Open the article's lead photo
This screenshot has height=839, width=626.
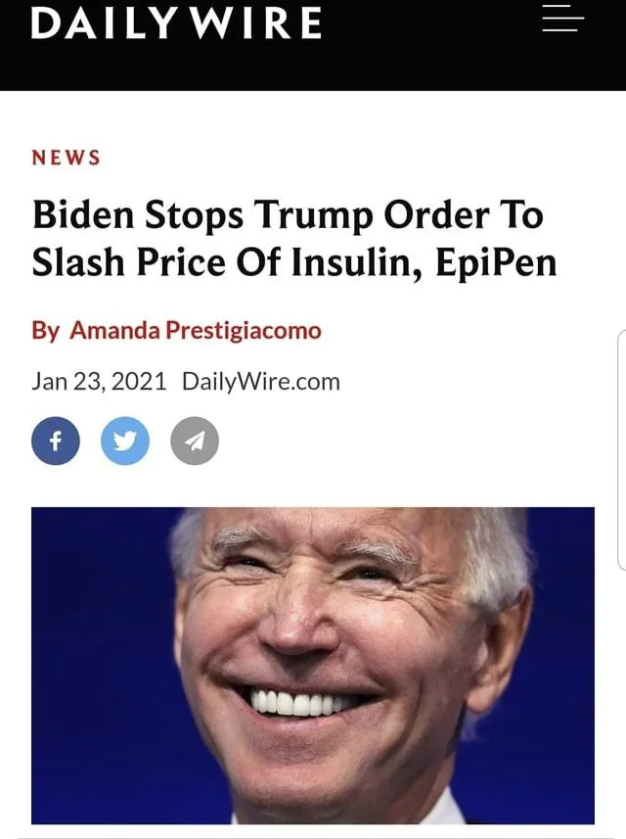[x=313, y=666]
